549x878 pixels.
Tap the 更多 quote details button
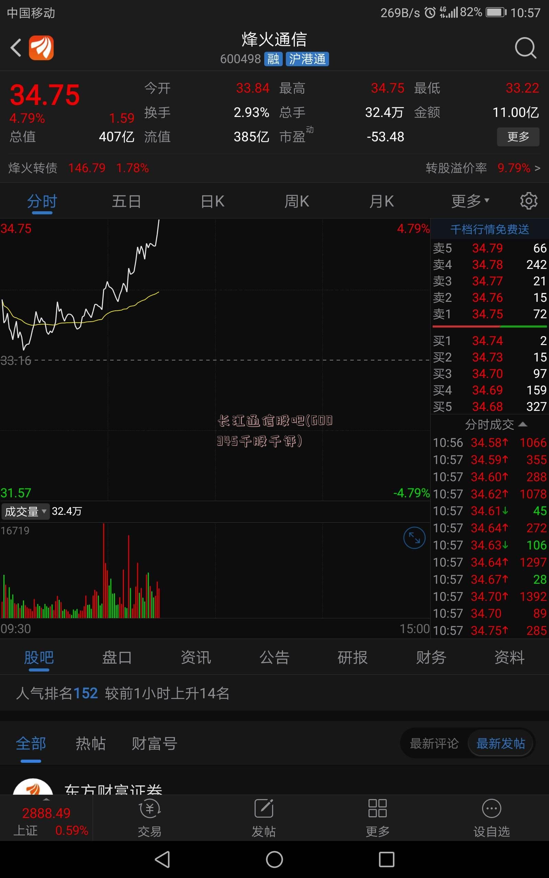click(518, 137)
